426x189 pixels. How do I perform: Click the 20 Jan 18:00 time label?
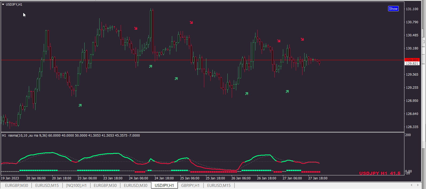coord(62,178)
